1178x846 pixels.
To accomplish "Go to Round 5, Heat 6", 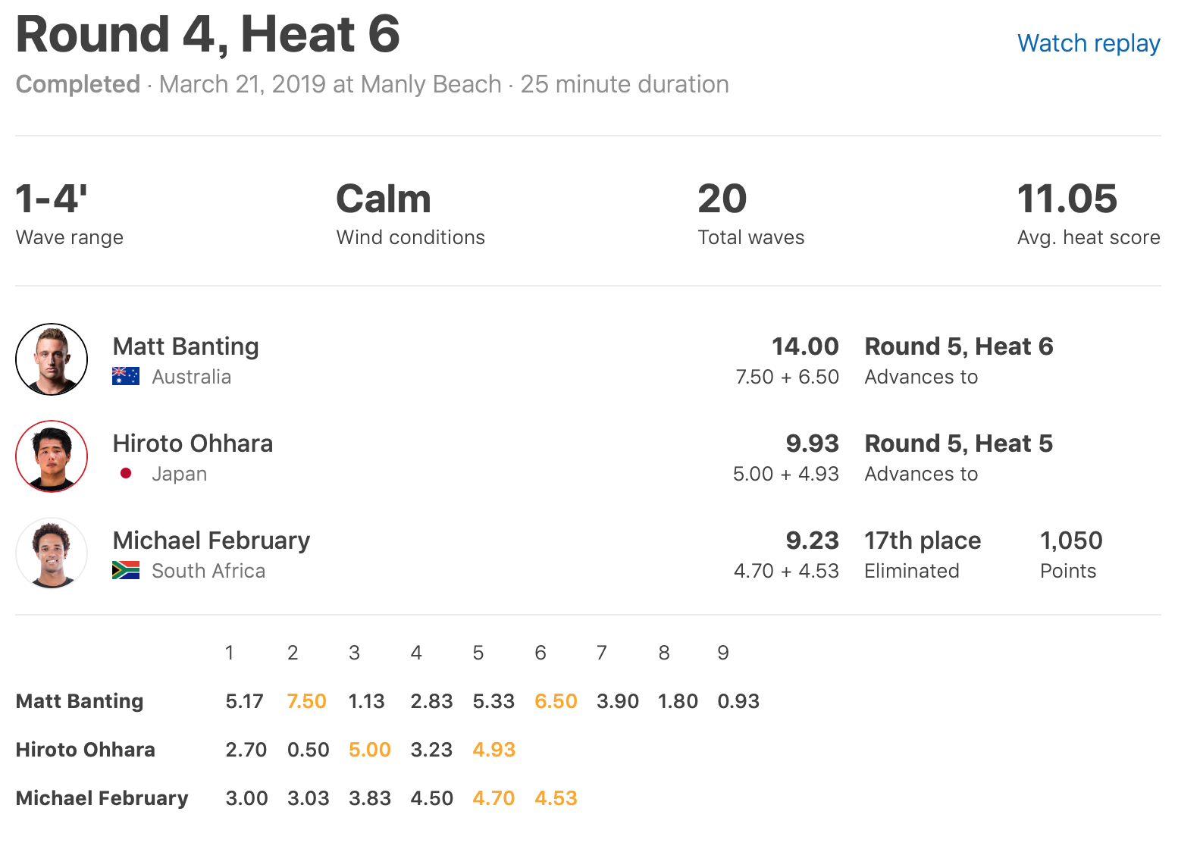I will [x=958, y=346].
